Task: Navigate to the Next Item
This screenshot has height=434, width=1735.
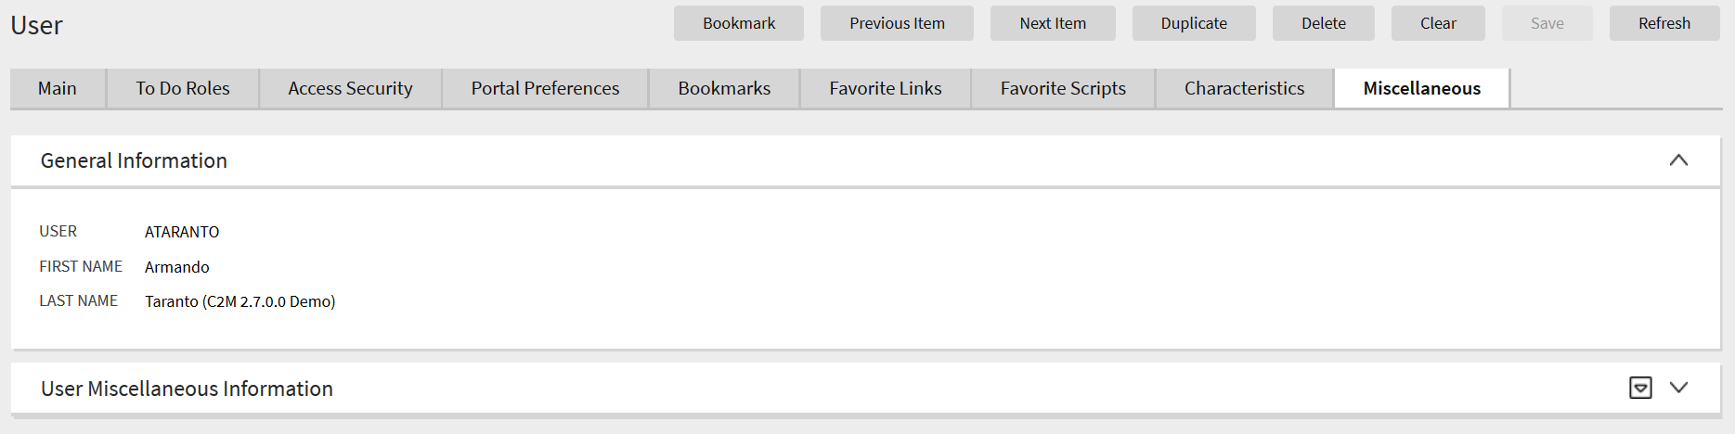Action: [1053, 23]
